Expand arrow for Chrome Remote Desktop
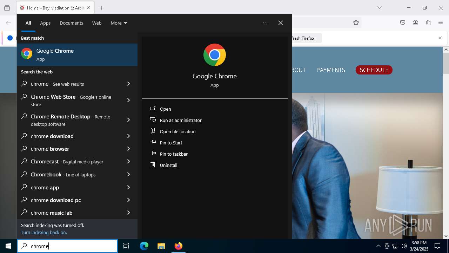The height and width of the screenshot is (253, 449). coord(128,120)
